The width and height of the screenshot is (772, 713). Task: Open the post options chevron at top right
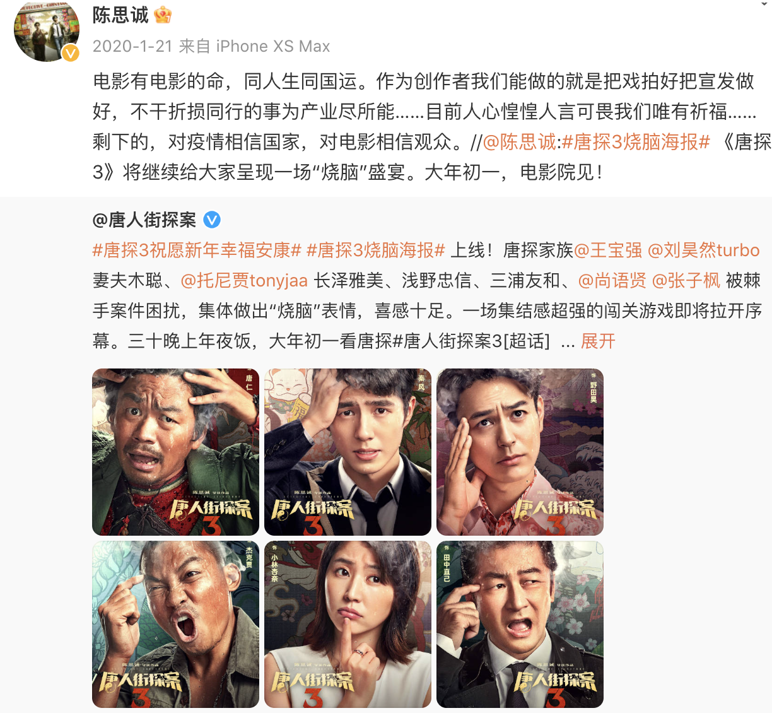pos(763,4)
